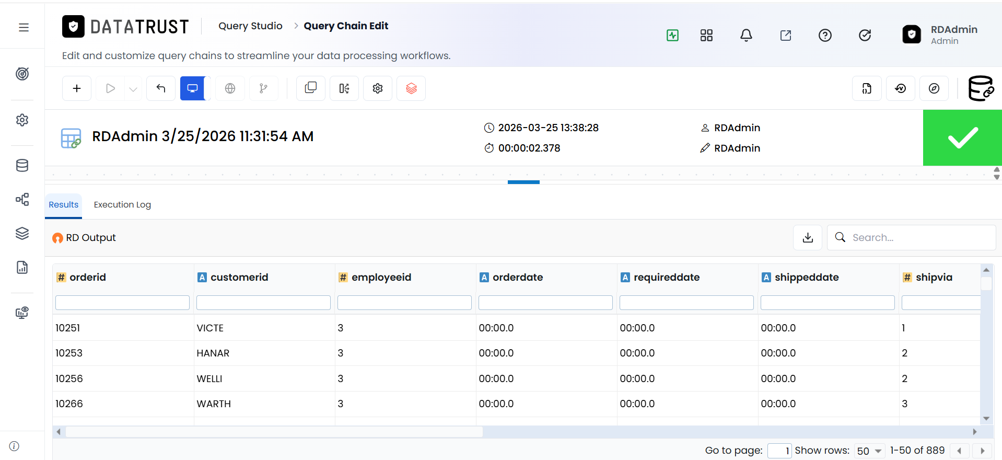Open the report document sidebar icon
1002x460 pixels.
[22, 267]
